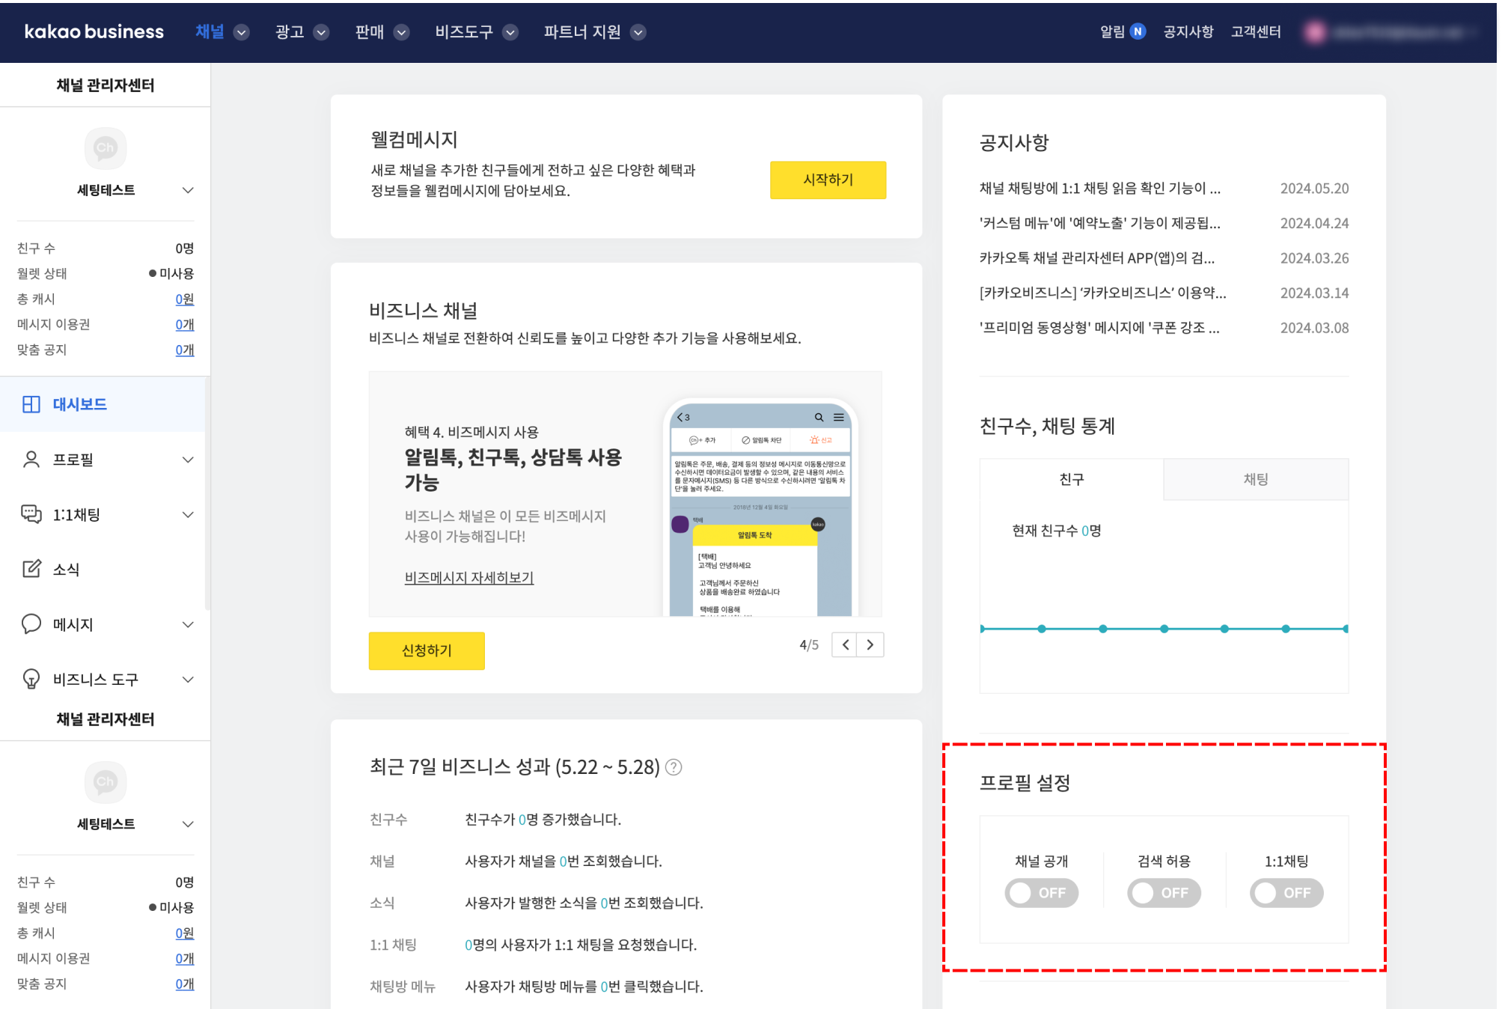Viewport: 1502px width, 1009px height.
Task: Enable the 검색 허용 switch
Action: pos(1164,893)
